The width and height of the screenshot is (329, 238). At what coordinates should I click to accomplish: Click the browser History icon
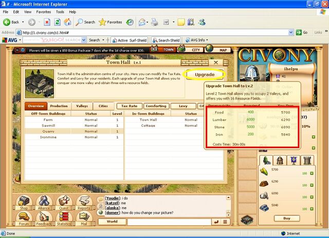(x=130, y=22)
